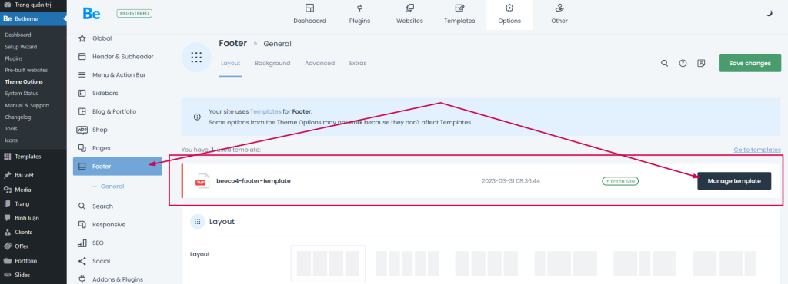The image size is (788, 284).
Task: Choose the third footer layout thumbnail
Action: 486,263
